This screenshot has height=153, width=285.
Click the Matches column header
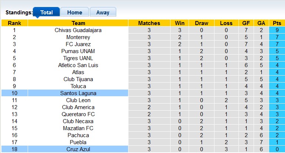pyautogui.click(x=149, y=23)
